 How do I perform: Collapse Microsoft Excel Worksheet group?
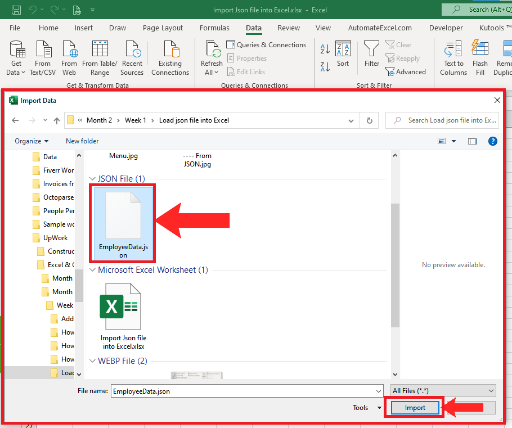92,269
